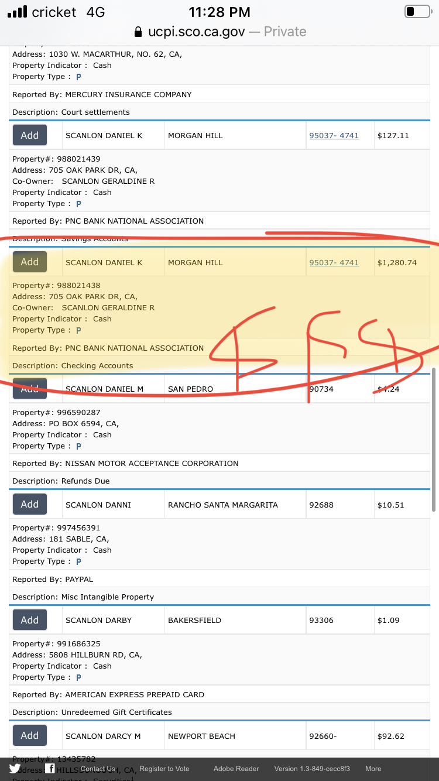Screen dimensions: 439x781
Task: Tap 11:28 PM clock
Action: click(220, 12)
